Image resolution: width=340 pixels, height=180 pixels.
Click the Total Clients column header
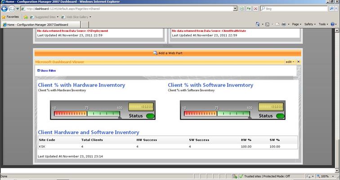[x=92, y=140]
